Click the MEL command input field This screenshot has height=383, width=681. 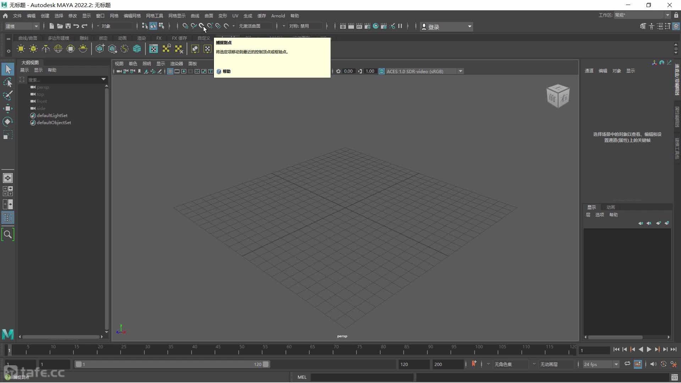[x=362, y=377]
